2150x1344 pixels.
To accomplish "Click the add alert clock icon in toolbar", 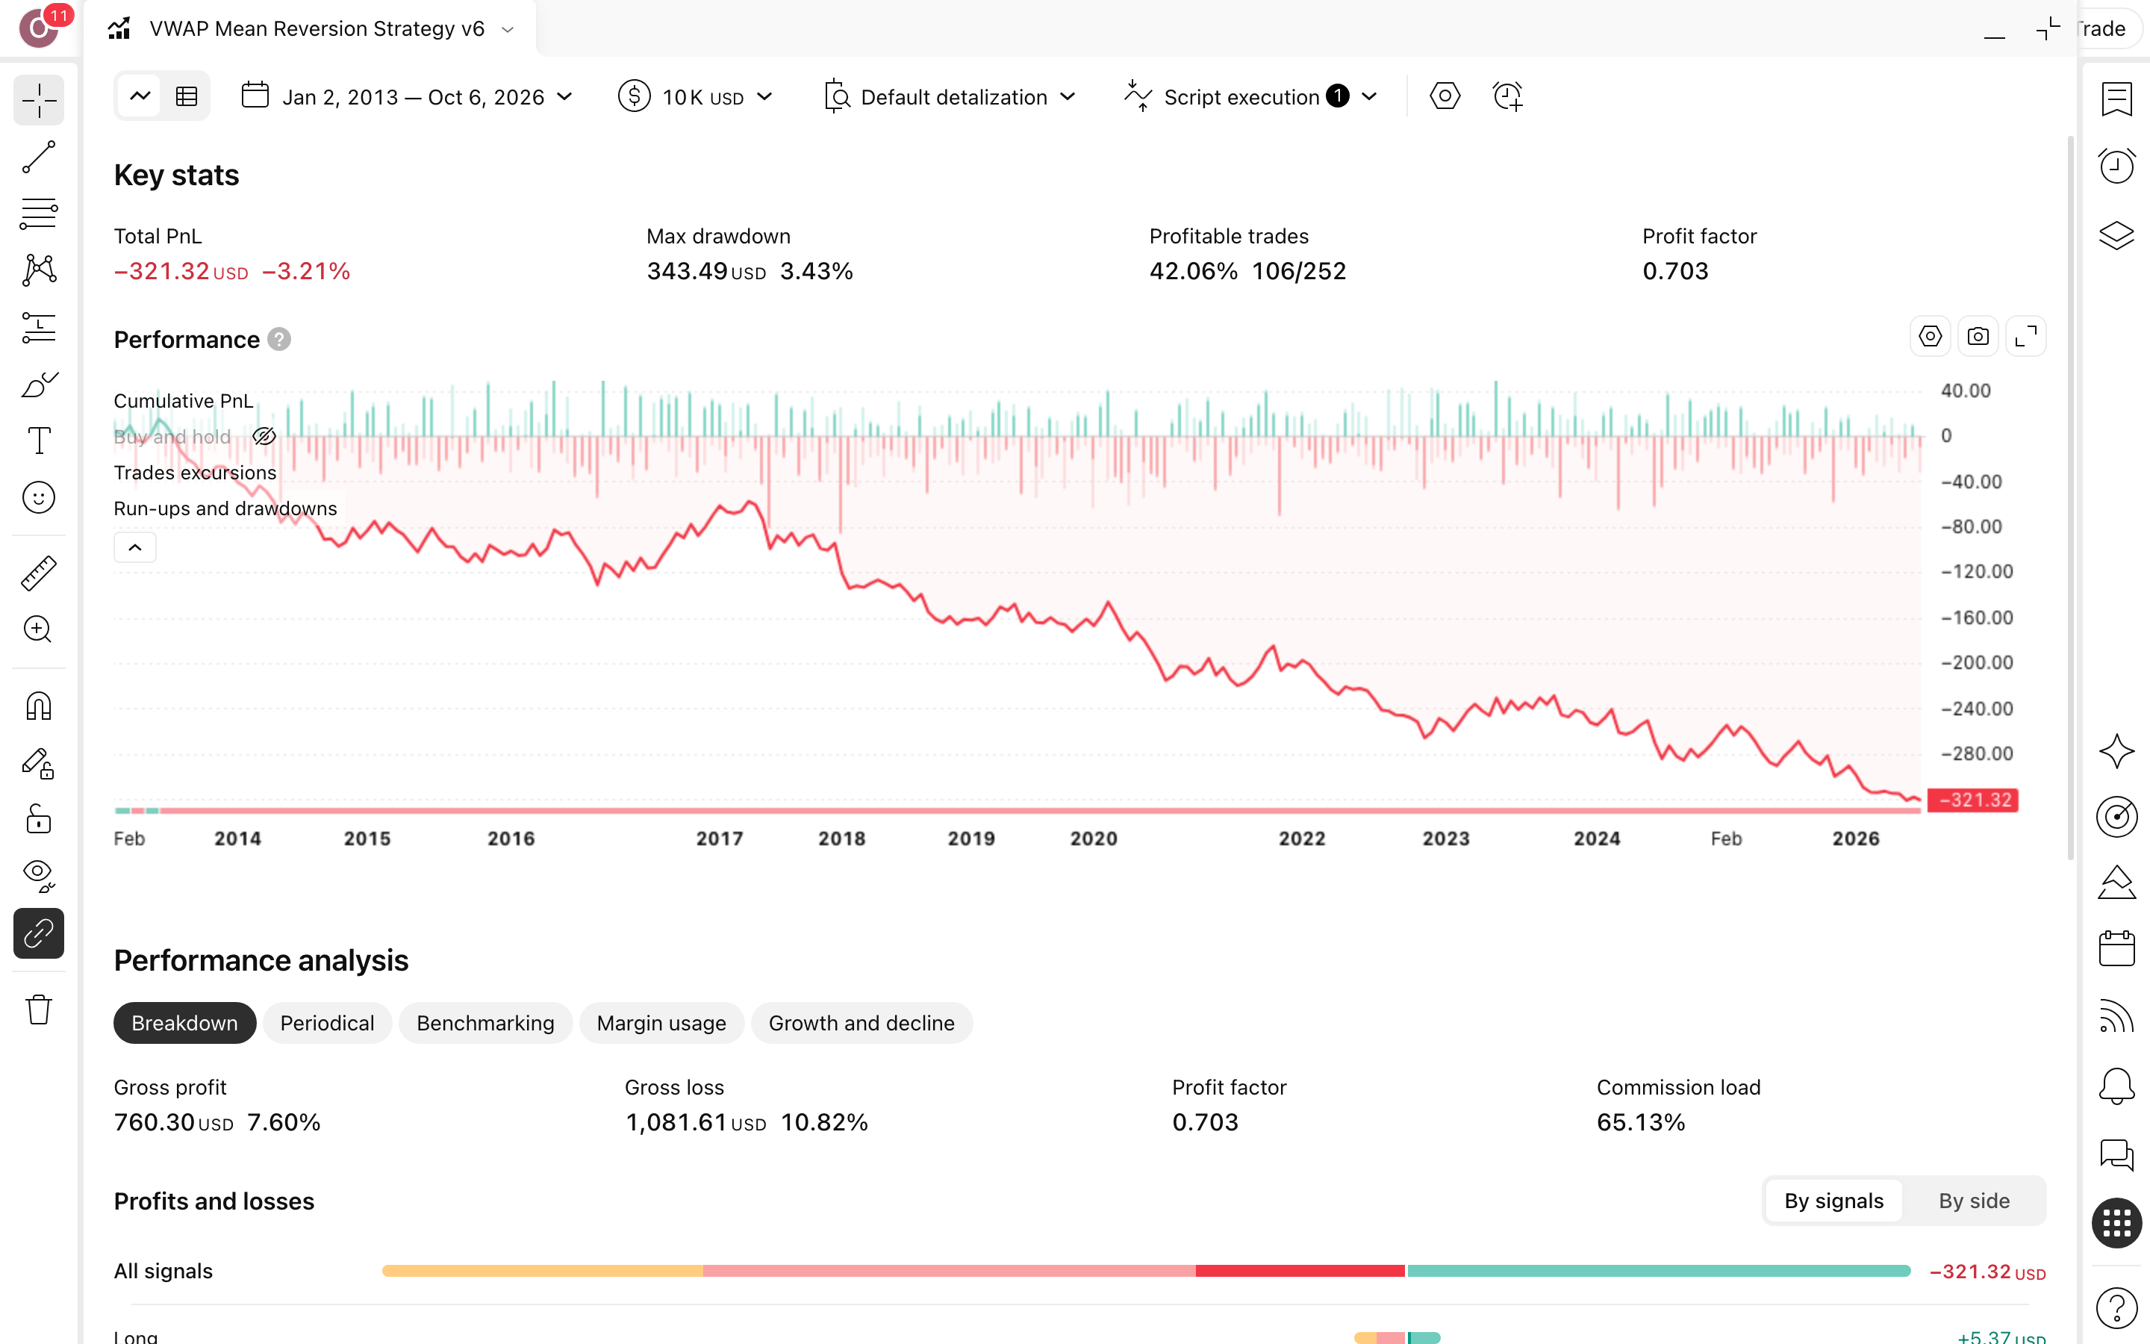I will point(1508,96).
